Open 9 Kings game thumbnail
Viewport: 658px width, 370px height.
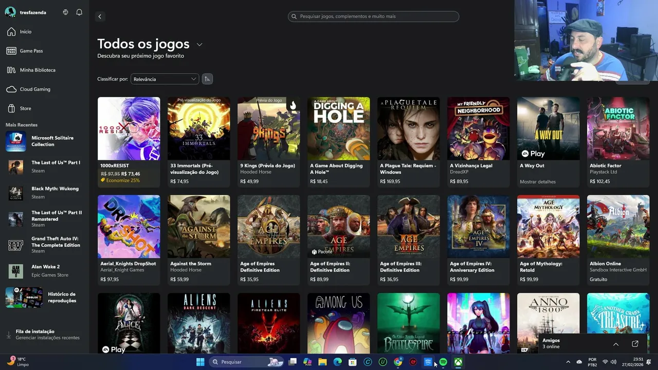[268, 128]
